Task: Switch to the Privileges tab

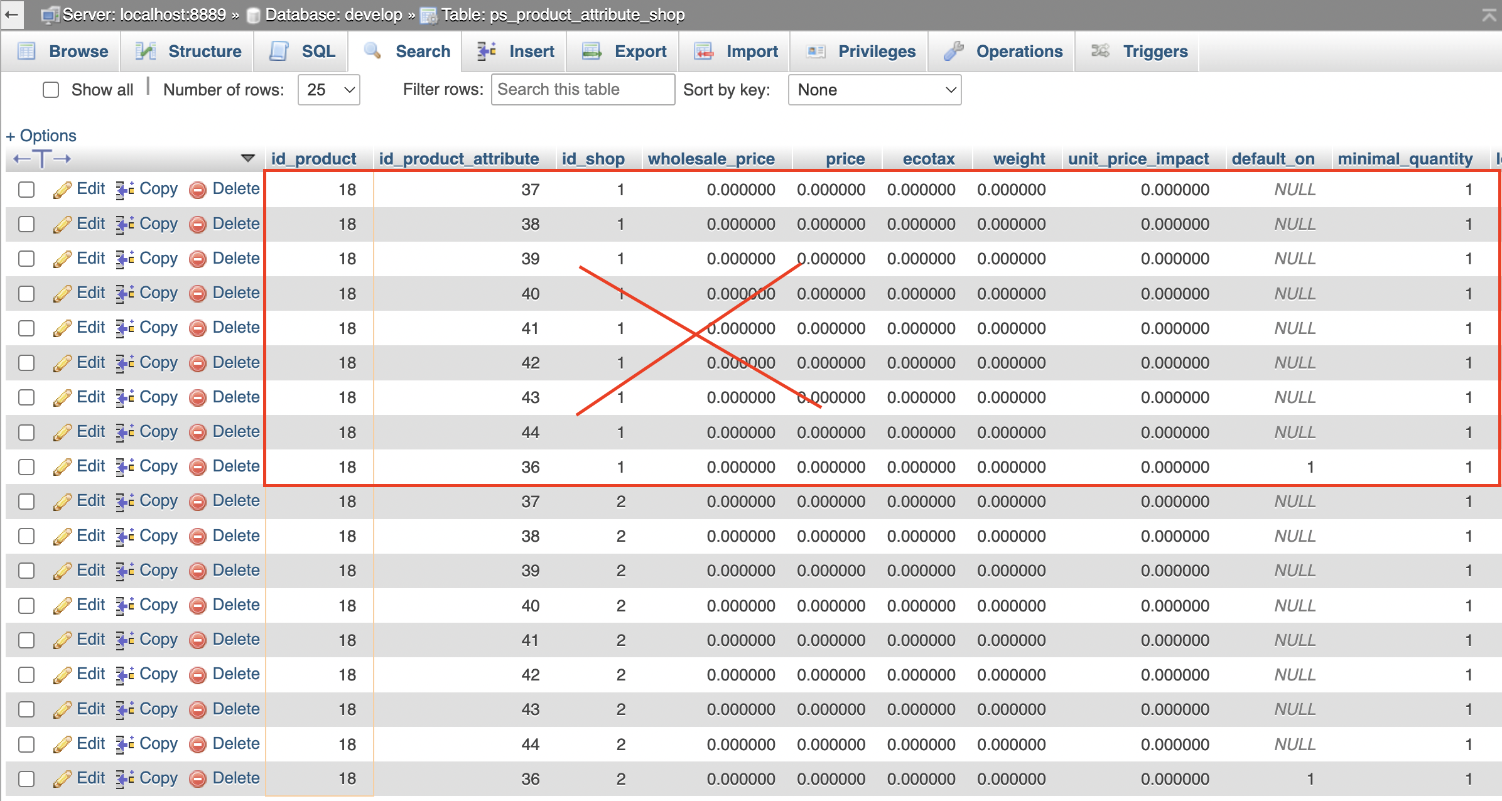Action: pos(876,51)
